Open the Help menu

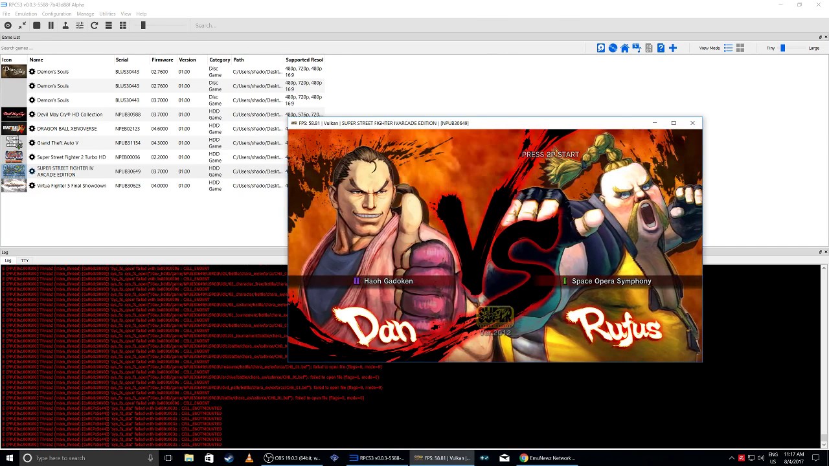pyautogui.click(x=141, y=14)
